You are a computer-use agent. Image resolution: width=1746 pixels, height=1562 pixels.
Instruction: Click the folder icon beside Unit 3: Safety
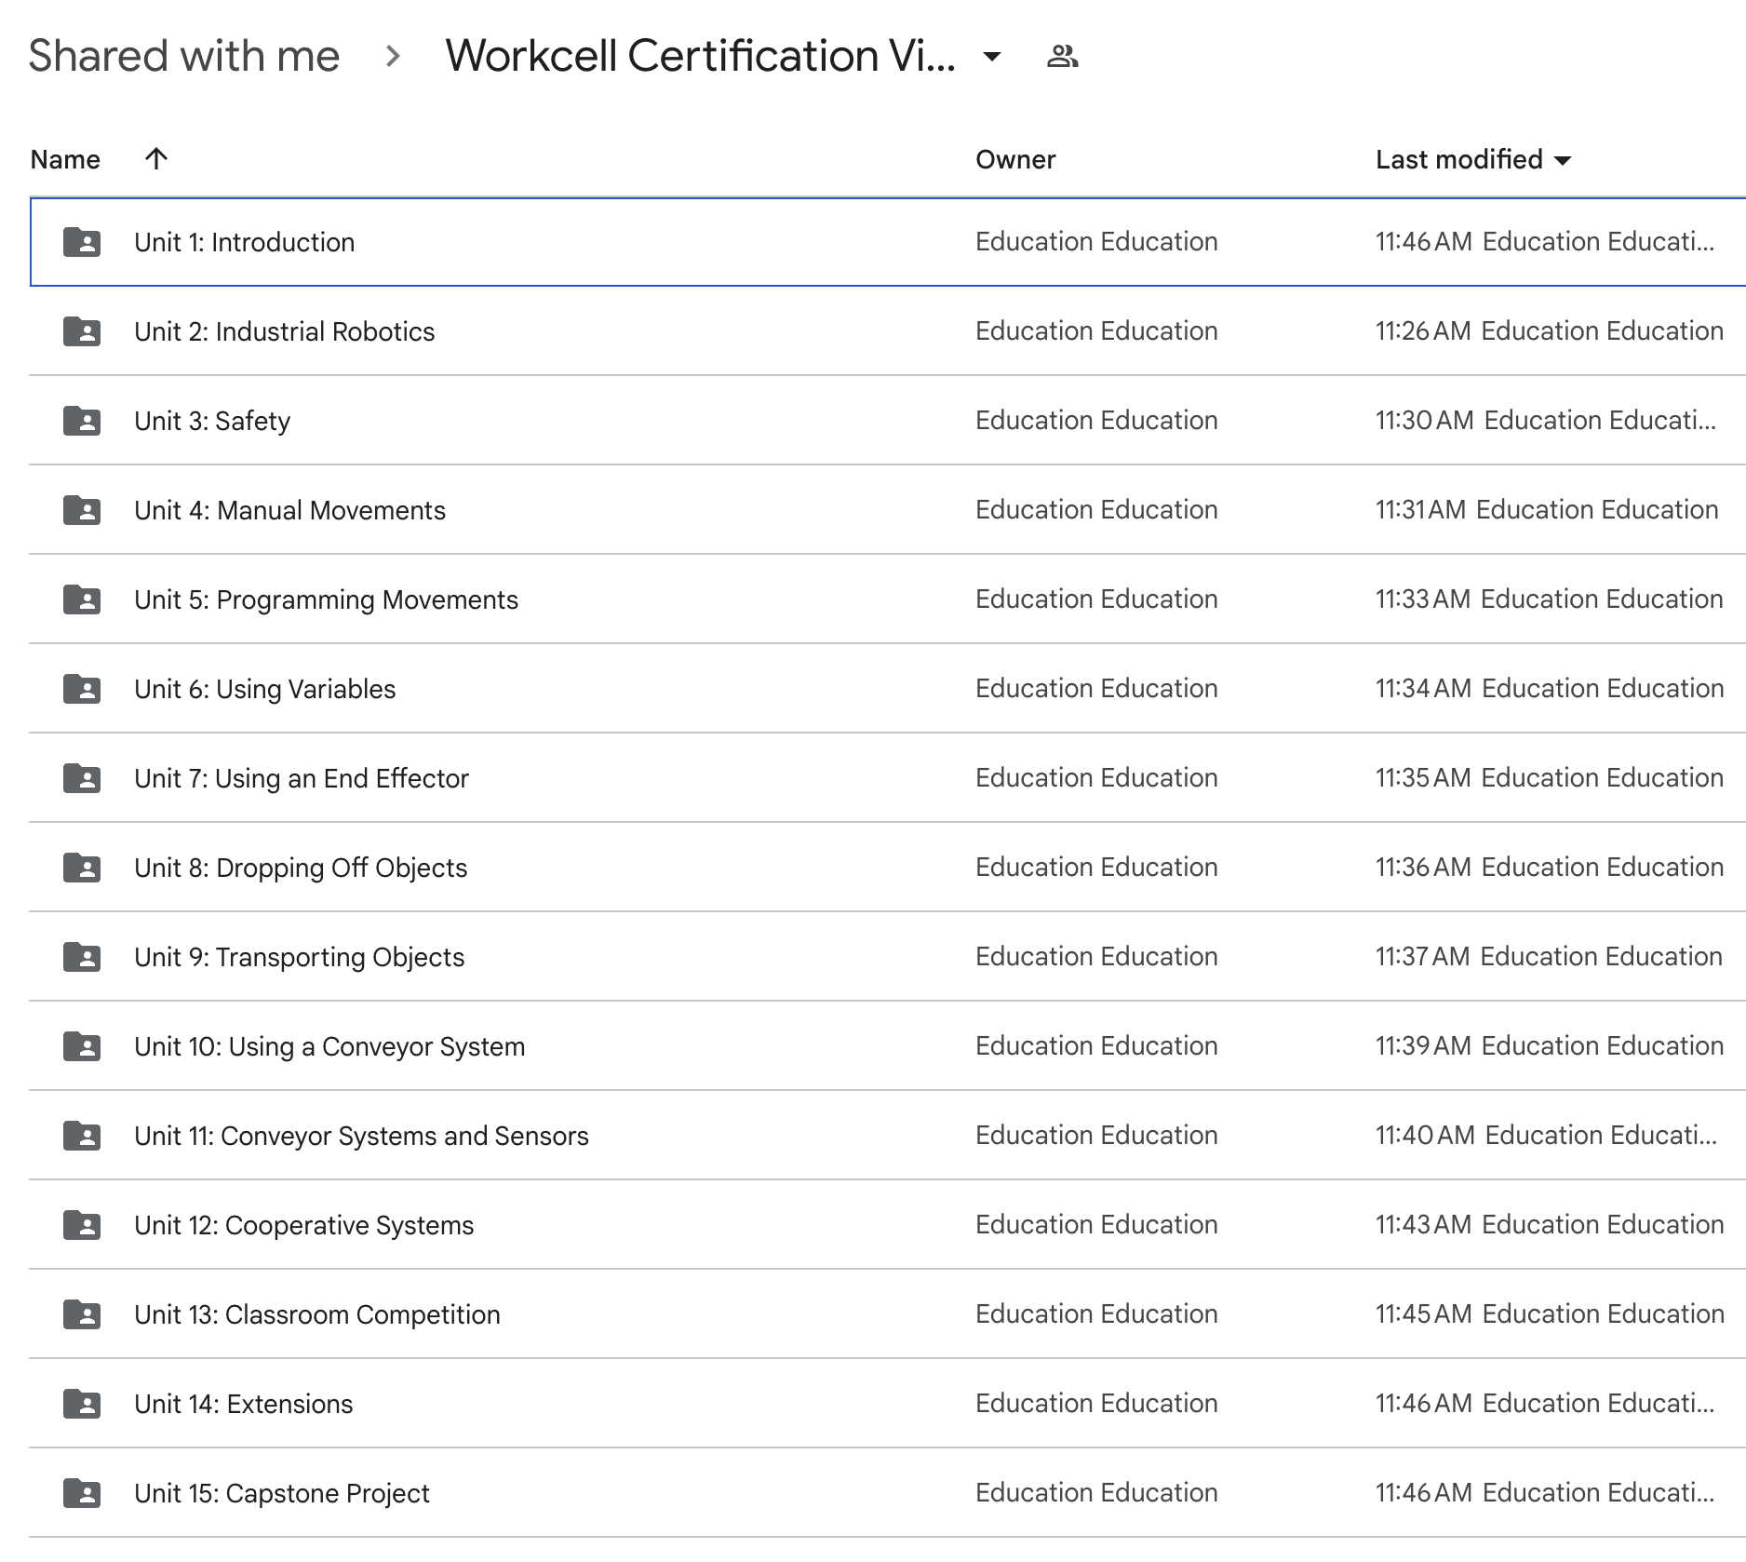pos(82,421)
